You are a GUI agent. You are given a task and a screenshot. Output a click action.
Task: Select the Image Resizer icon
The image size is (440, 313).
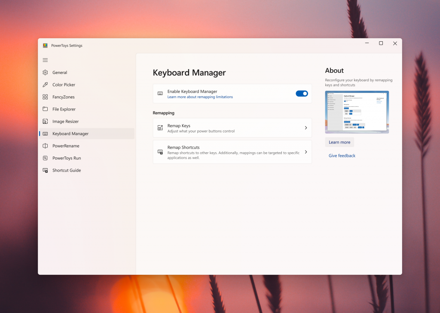click(x=45, y=122)
